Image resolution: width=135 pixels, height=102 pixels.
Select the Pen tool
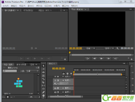coord(43,92)
